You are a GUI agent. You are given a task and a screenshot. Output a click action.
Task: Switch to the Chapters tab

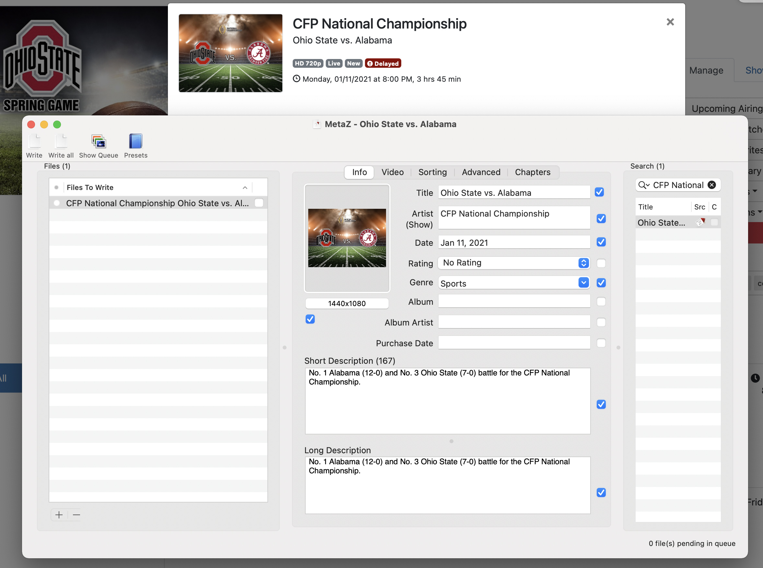tap(532, 172)
